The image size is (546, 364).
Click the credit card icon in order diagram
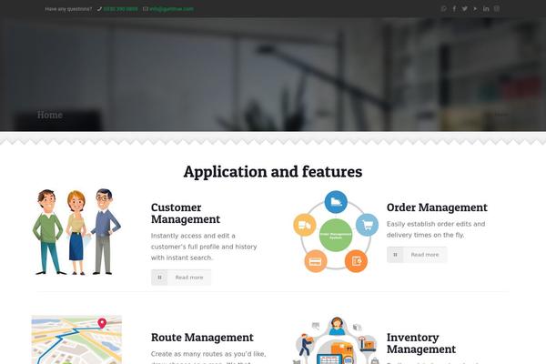[x=316, y=261]
